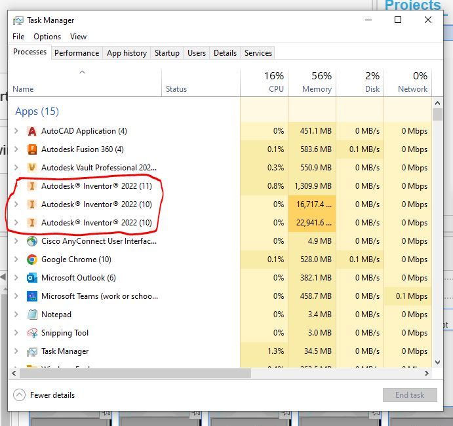Maximize the Task Manager window
The image size is (453, 426).
(398, 20)
